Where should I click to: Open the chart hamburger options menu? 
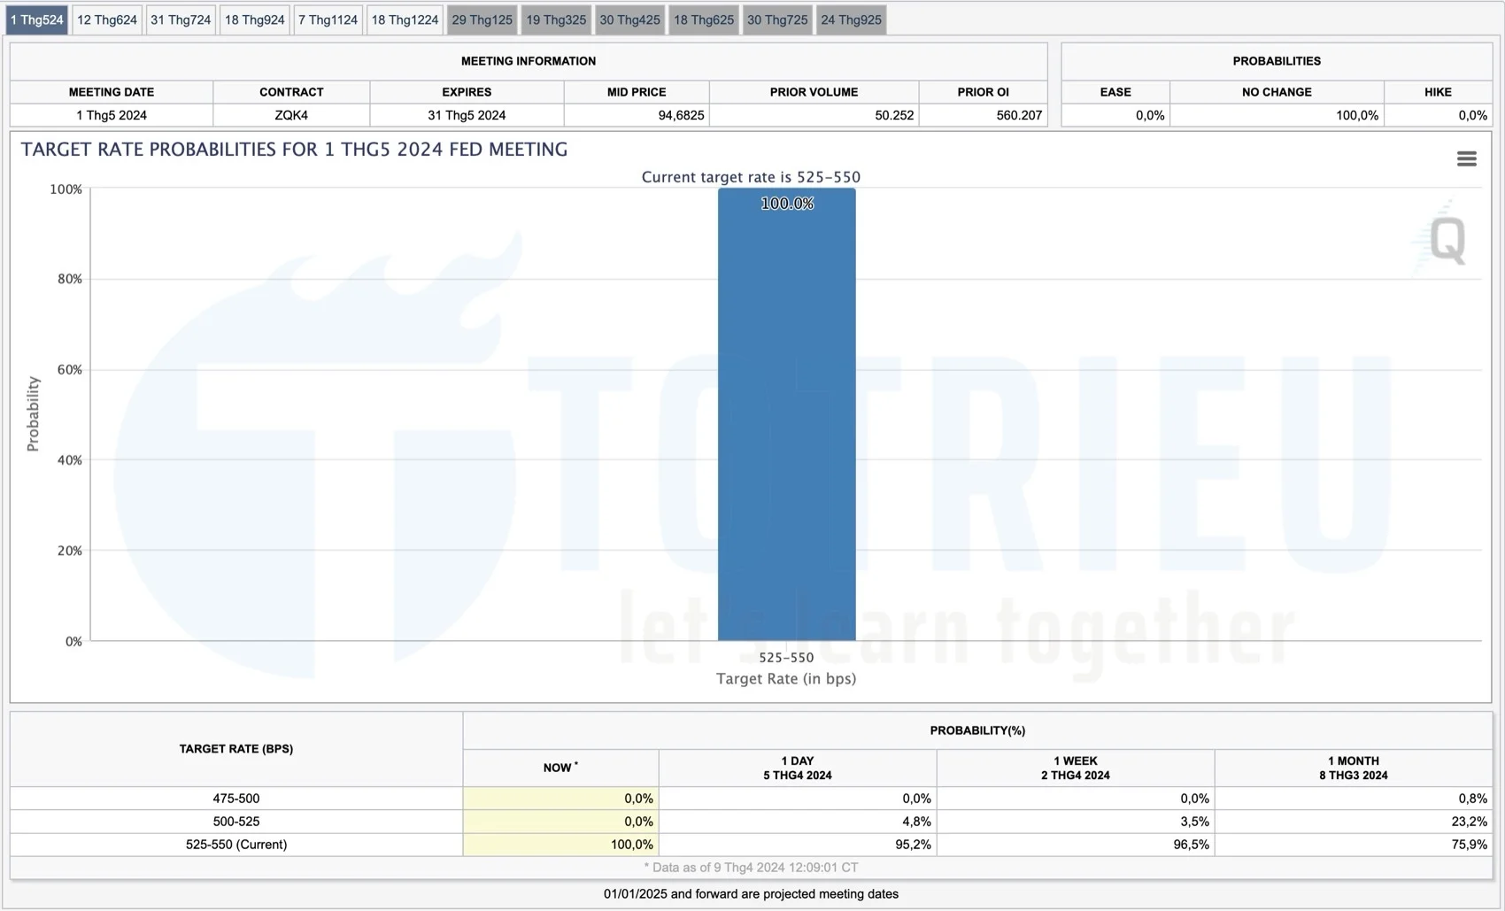click(1466, 158)
